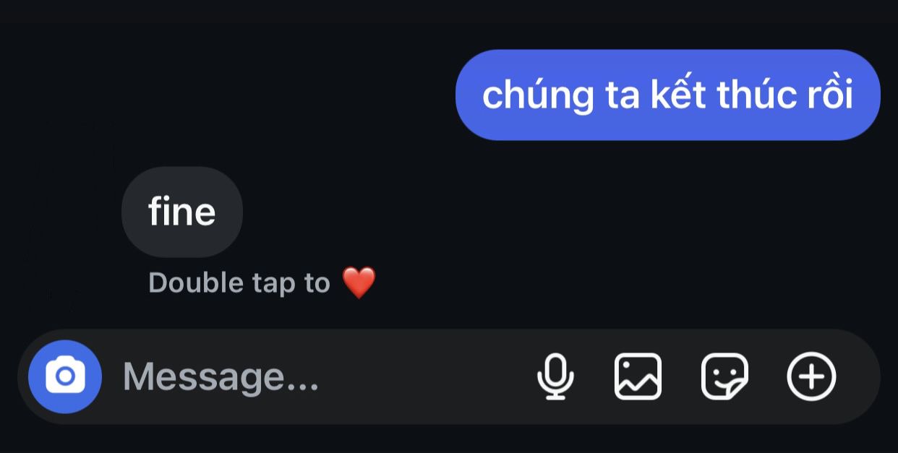Click the heart beside "Double tap to"
This screenshot has width=898, height=453.
(x=359, y=282)
